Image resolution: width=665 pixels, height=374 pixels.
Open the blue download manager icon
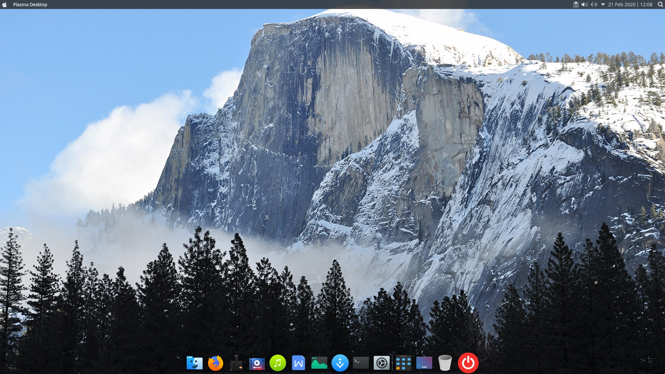pyautogui.click(x=340, y=363)
